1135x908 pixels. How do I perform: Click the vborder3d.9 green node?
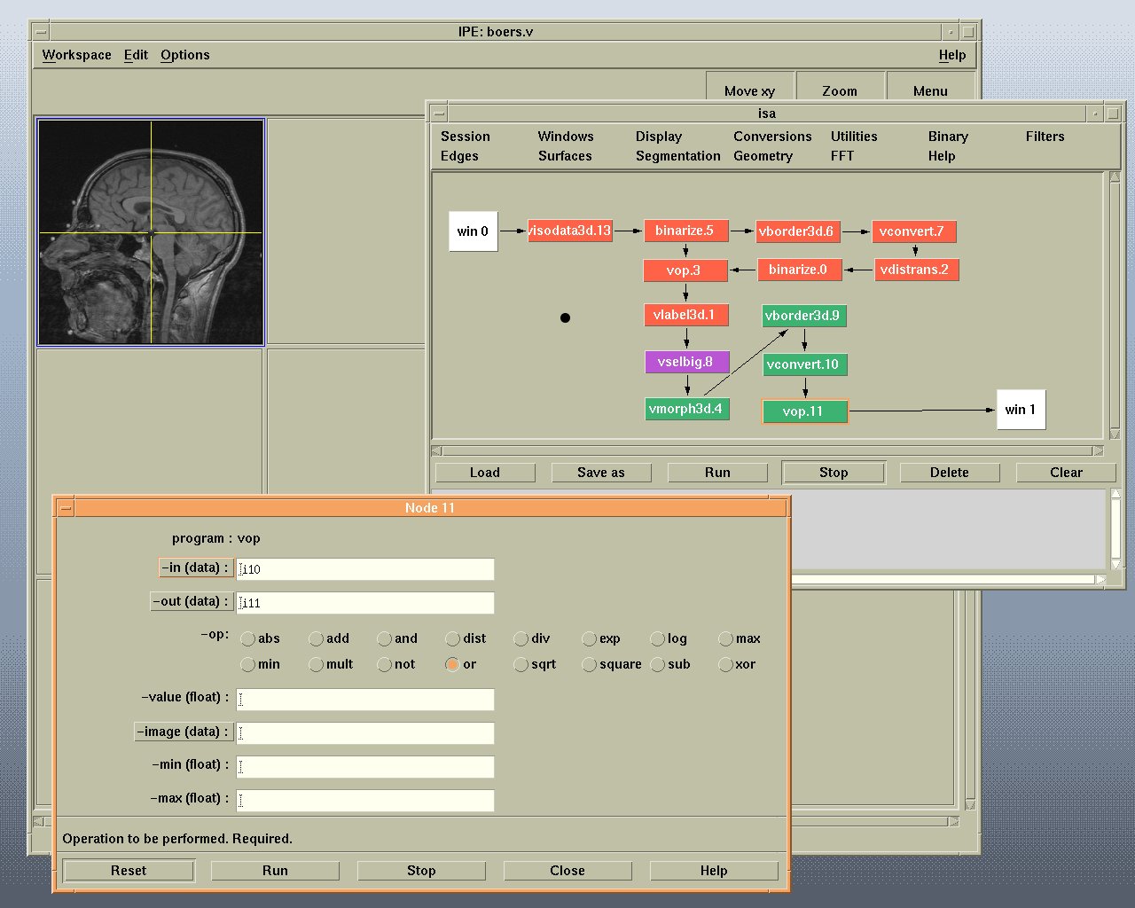pos(802,316)
